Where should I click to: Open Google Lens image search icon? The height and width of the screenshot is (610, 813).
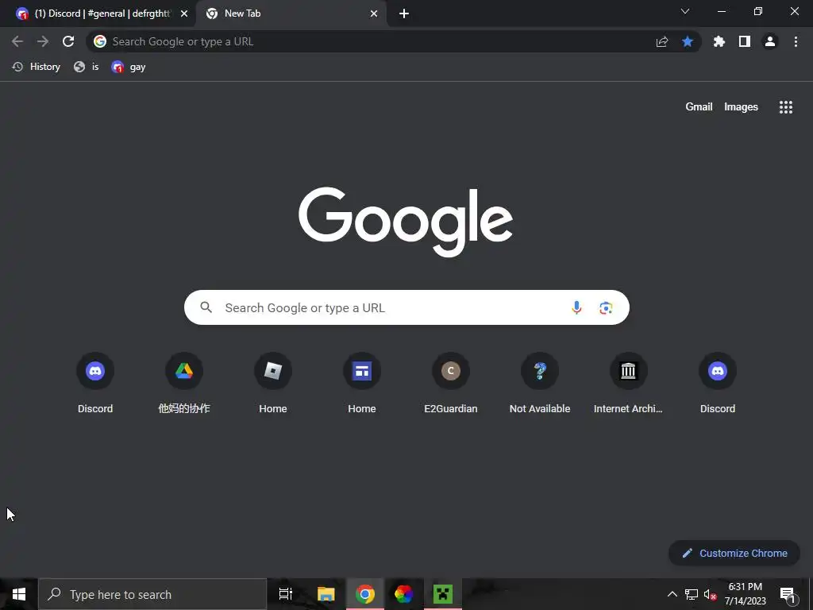click(606, 307)
